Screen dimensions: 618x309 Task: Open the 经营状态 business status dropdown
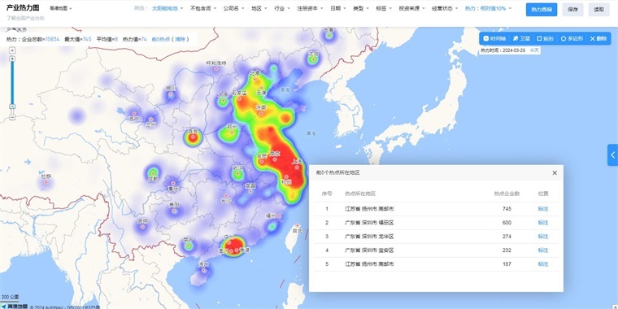(x=445, y=8)
